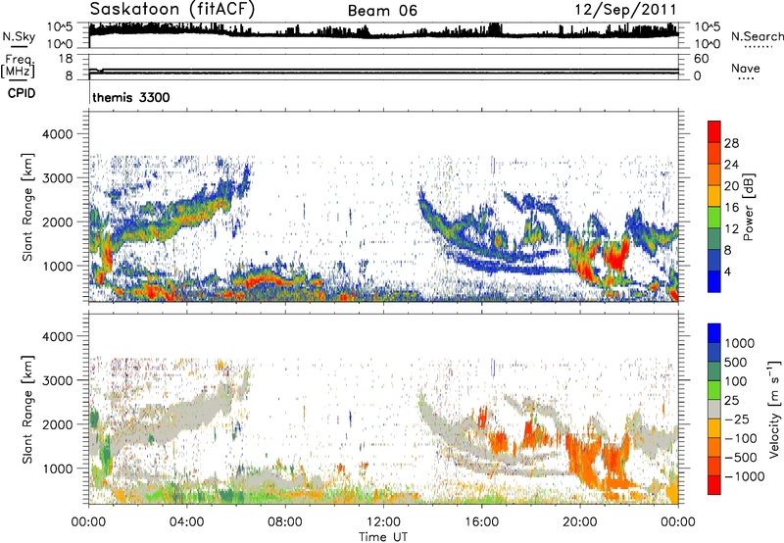Click the 4000 tick on power panel axis
784x543 pixels.
[57, 134]
